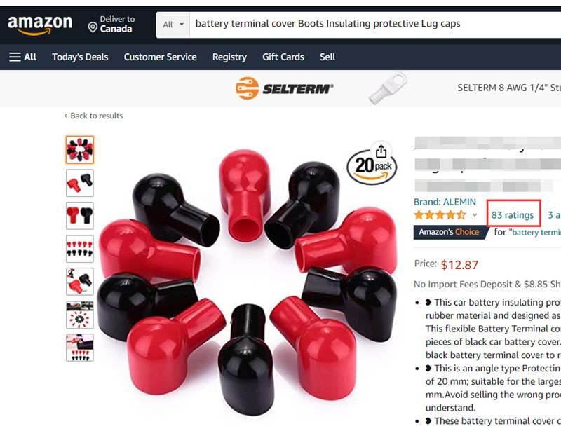Screen dimensions: 561x438
Task: Open the Brand: ALEMIN link
Action: click(x=445, y=202)
